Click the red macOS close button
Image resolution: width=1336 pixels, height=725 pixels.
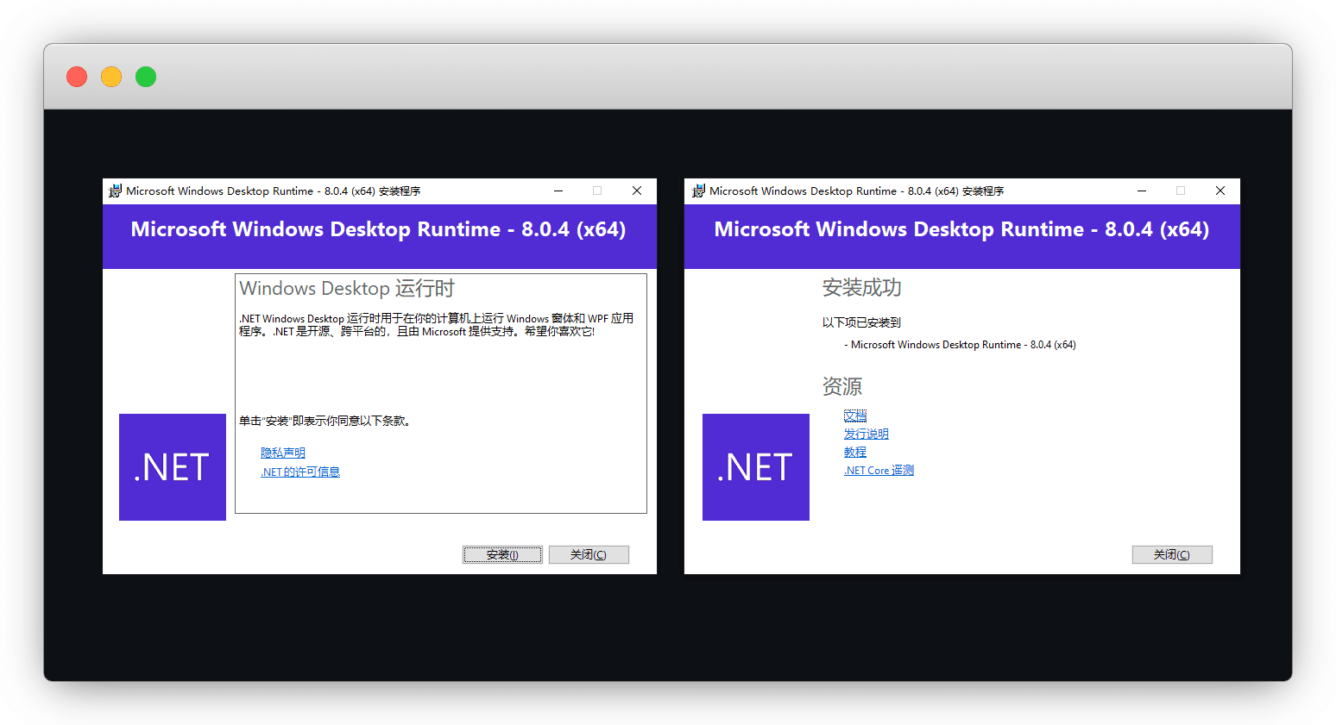77,77
